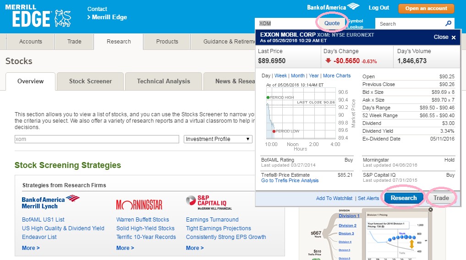Close the Trefis chart popup thumbnail

point(430,210)
